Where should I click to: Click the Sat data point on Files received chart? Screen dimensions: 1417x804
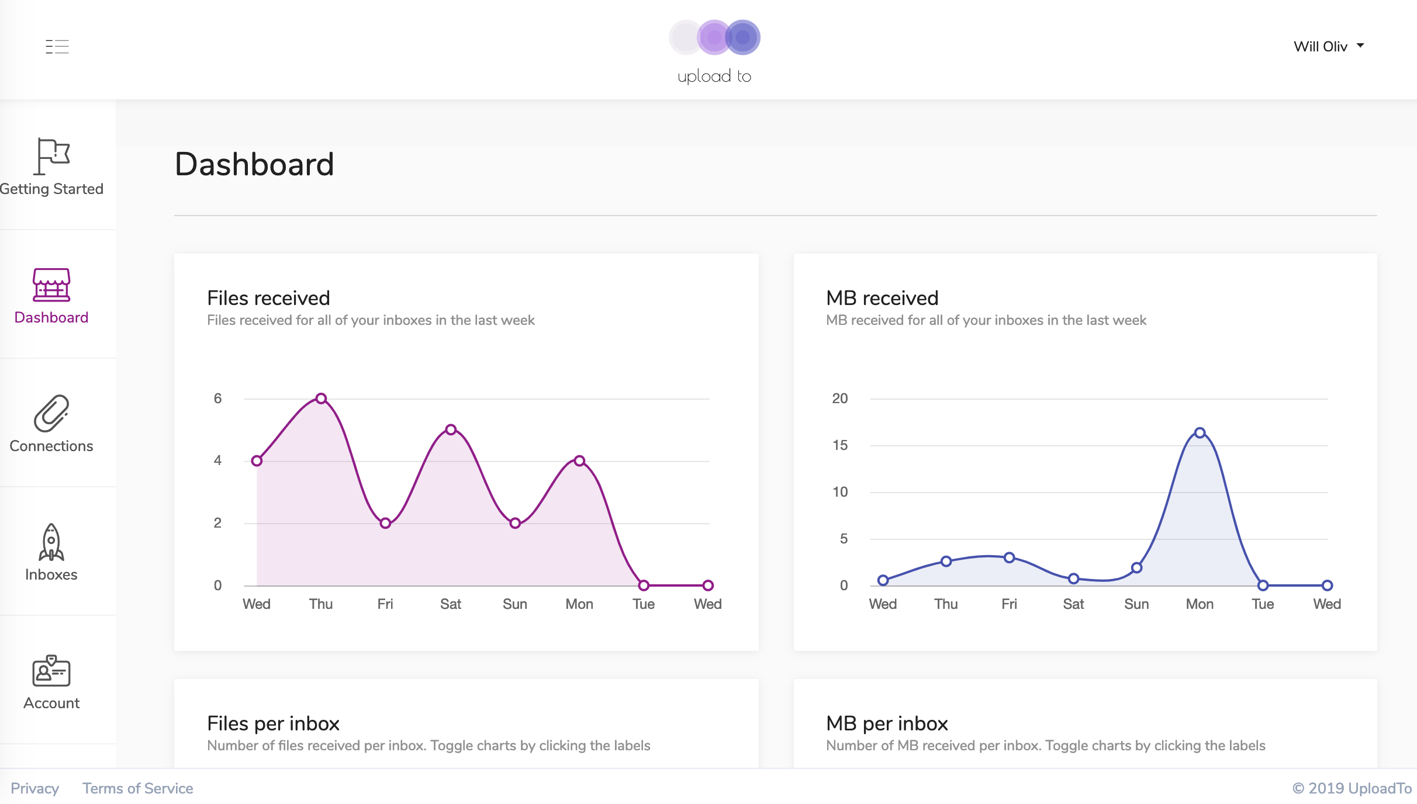pos(451,429)
